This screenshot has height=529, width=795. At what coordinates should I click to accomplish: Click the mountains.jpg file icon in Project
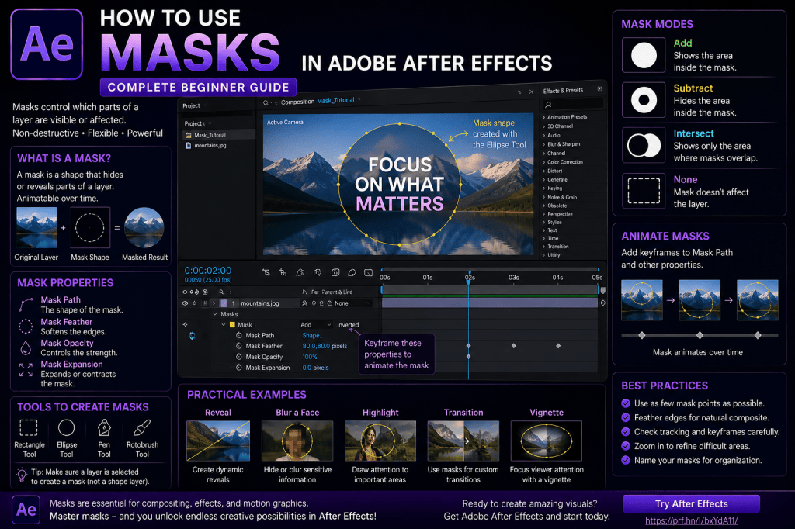189,145
